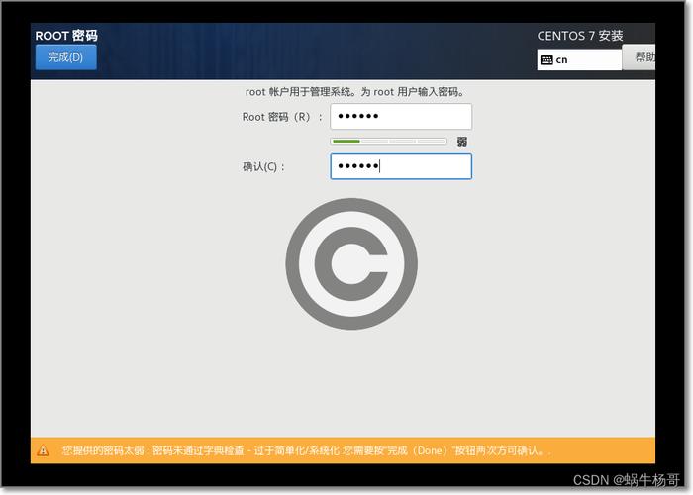Open the 帮助 help button

(640, 57)
